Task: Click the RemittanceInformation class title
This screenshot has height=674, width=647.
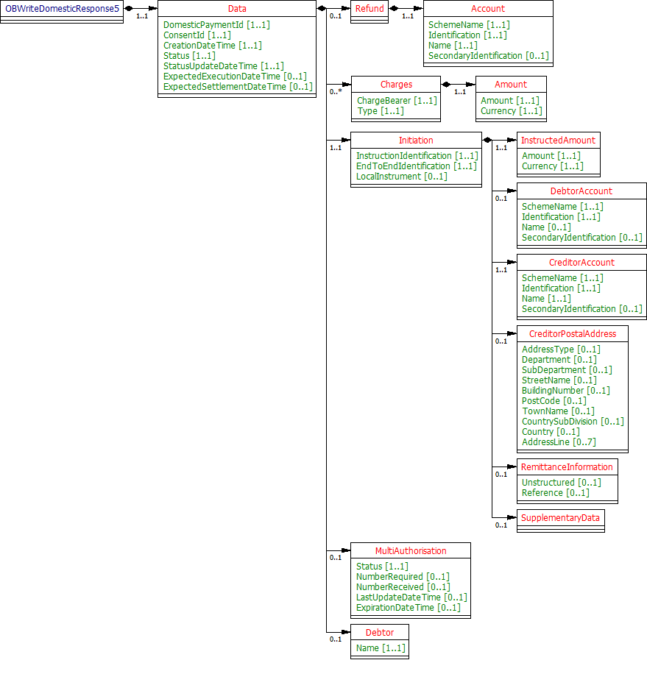Action: (x=566, y=467)
